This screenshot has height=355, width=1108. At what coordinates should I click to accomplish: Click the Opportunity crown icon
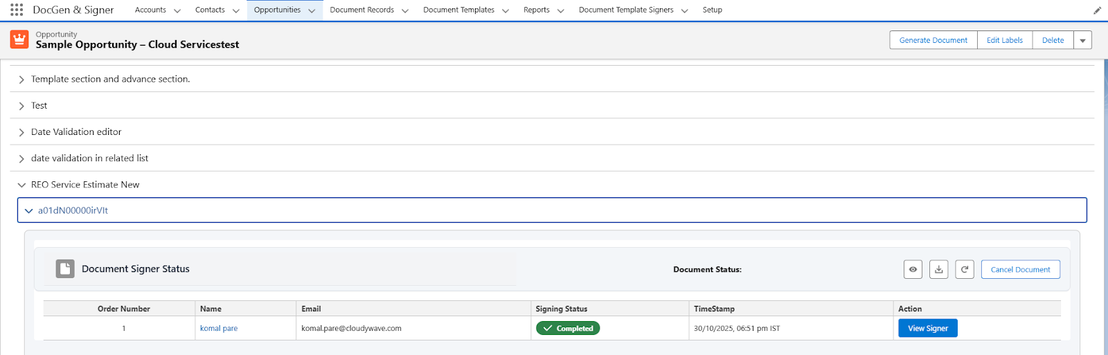pyautogui.click(x=19, y=39)
